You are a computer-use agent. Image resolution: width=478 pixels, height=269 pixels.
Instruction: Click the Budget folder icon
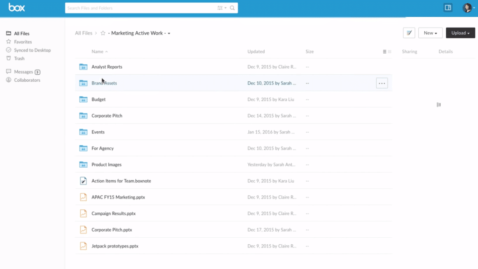(83, 99)
